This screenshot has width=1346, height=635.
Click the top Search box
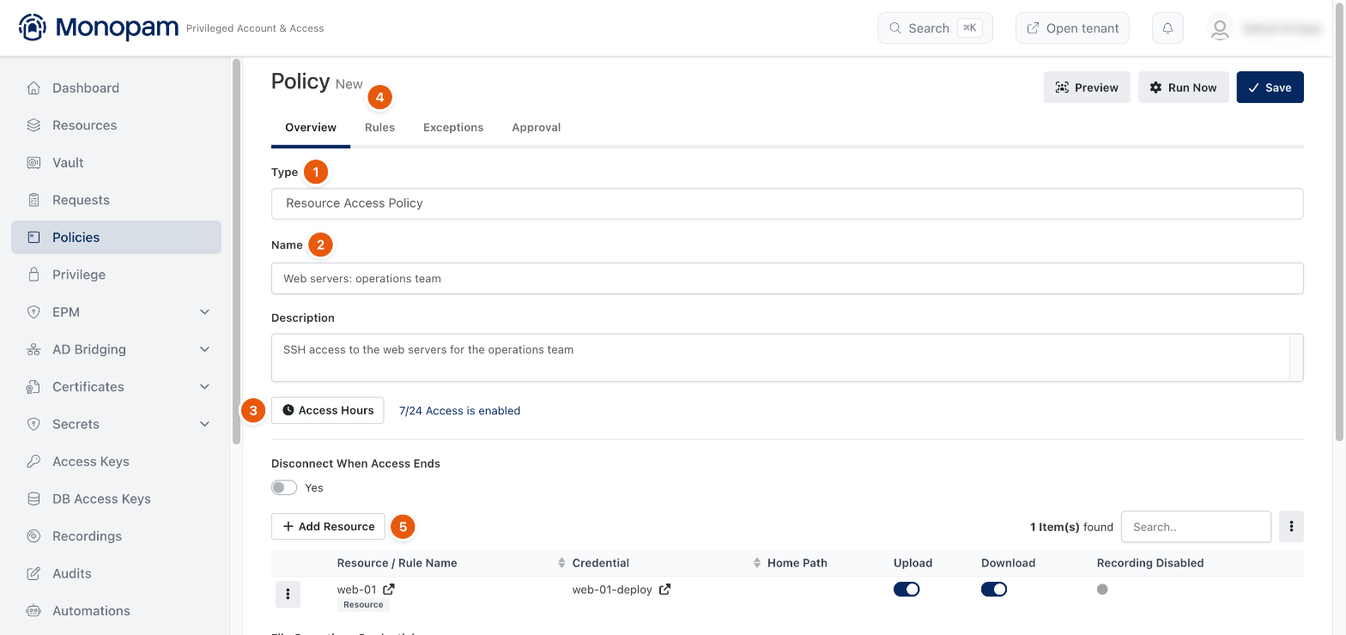click(935, 28)
